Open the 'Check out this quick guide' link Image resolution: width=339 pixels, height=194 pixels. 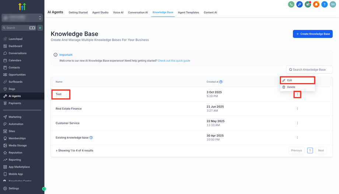(174, 60)
